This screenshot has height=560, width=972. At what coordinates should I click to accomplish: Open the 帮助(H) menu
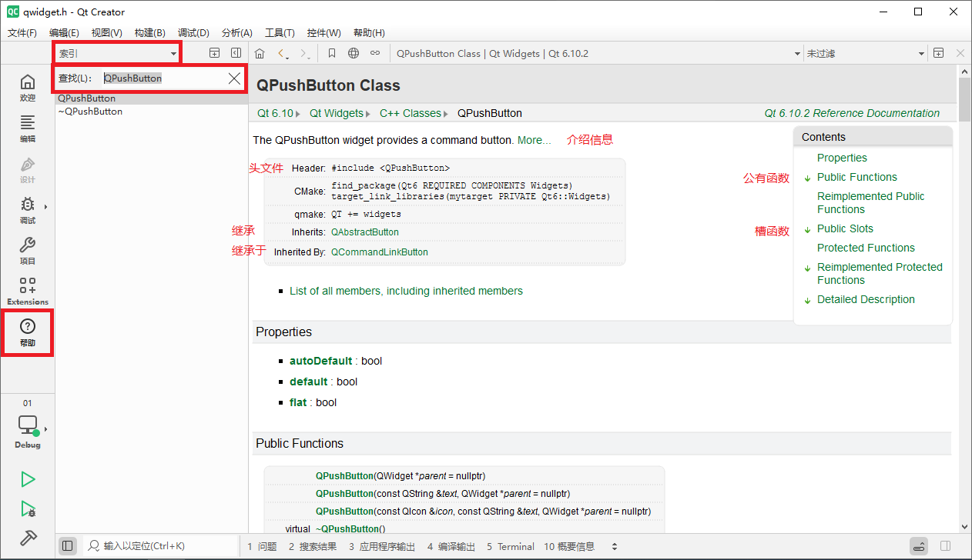(369, 33)
